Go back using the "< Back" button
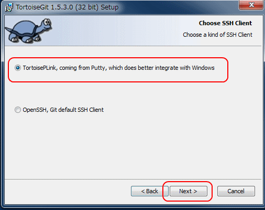This screenshot has height=210, width=265. tap(150, 191)
